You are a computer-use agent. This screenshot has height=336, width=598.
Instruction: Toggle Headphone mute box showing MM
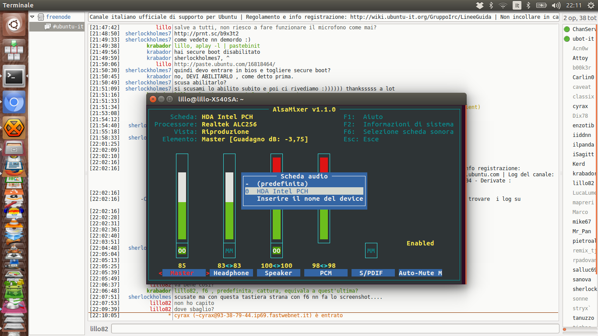[x=229, y=251]
